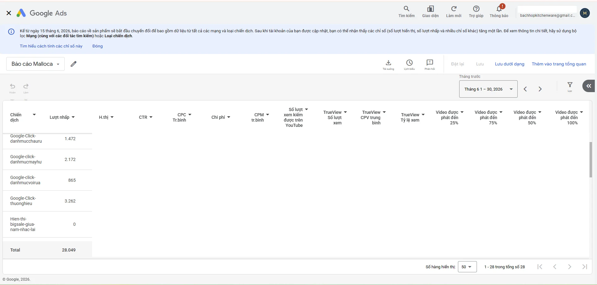Go to next date range arrow
597x285 pixels.
[x=540, y=89]
